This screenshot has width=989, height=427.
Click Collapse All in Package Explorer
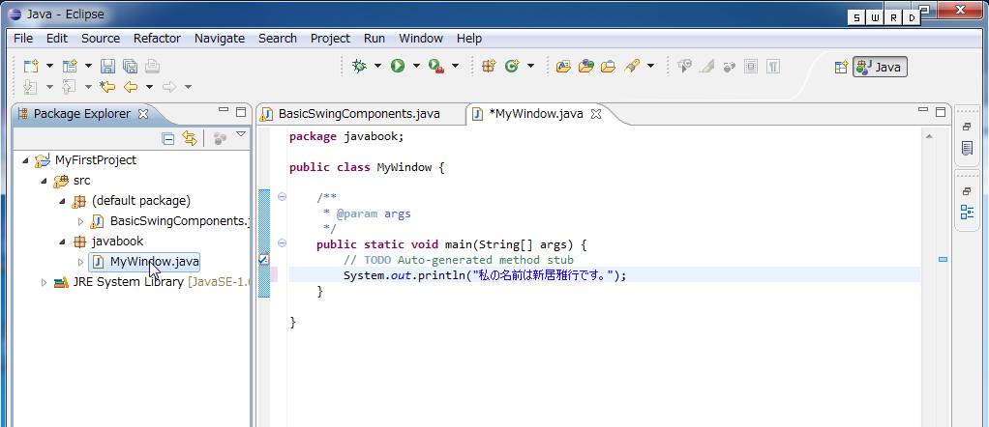[167, 139]
